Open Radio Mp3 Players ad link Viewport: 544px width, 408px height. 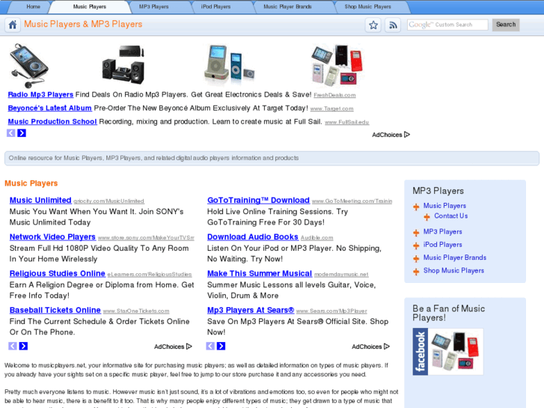(40, 94)
